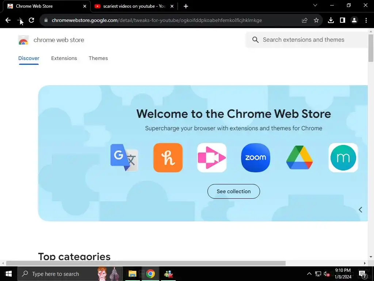Switch to the Themes tab

[98, 58]
